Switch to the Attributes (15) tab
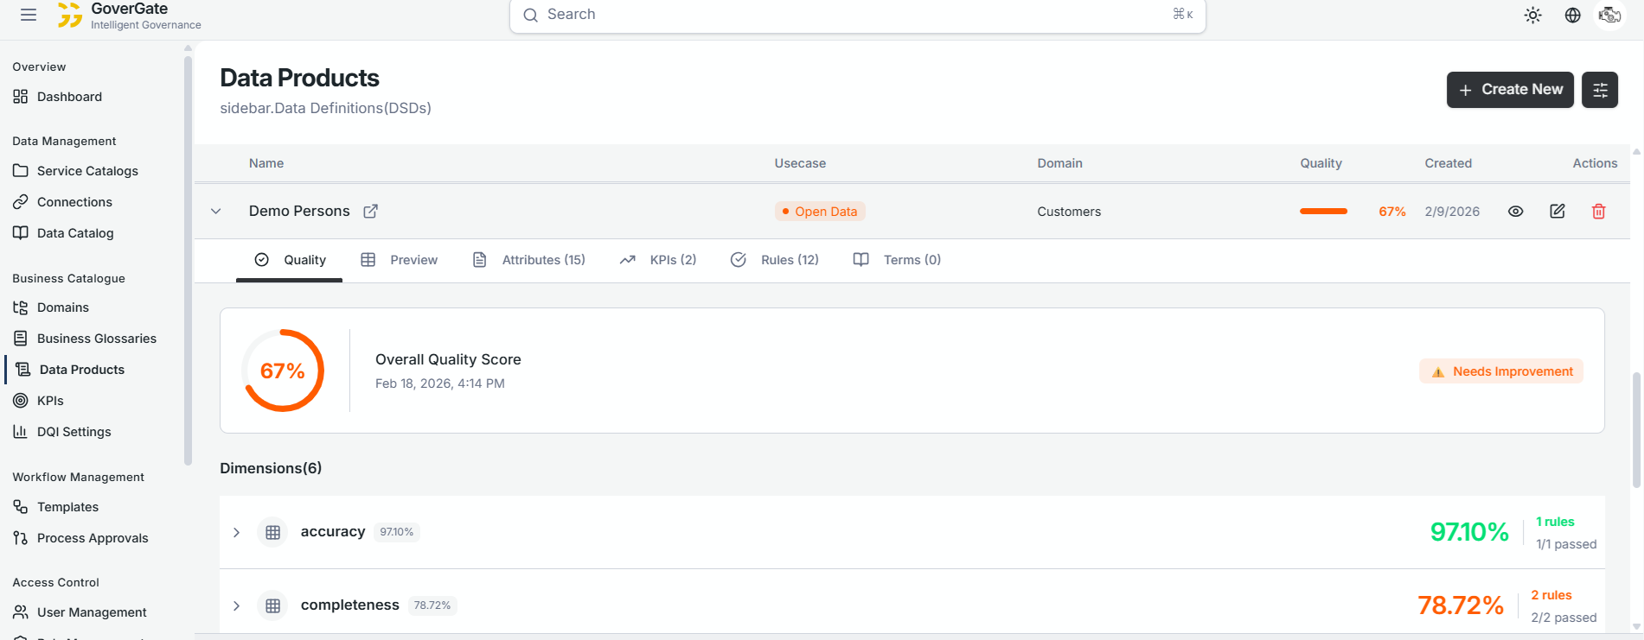Viewport: 1644px width, 640px height. (x=529, y=260)
